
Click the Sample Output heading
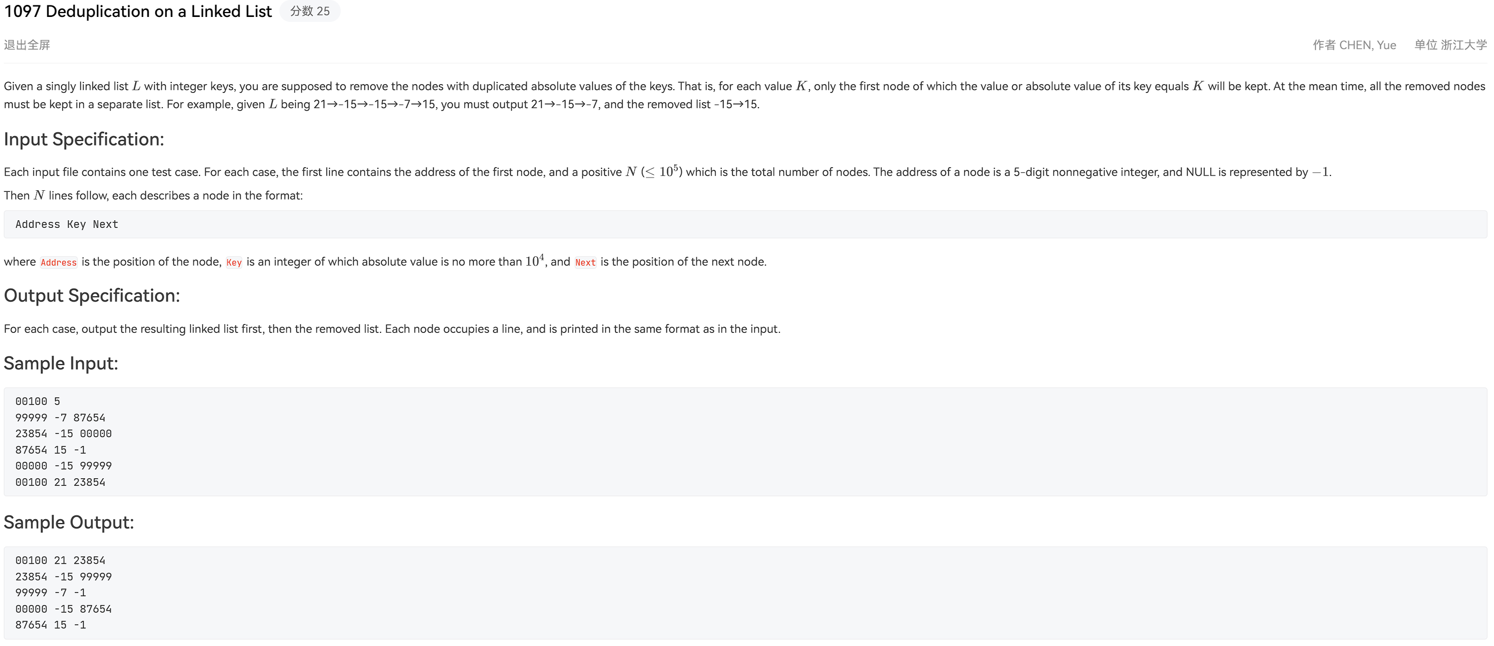pos(69,522)
